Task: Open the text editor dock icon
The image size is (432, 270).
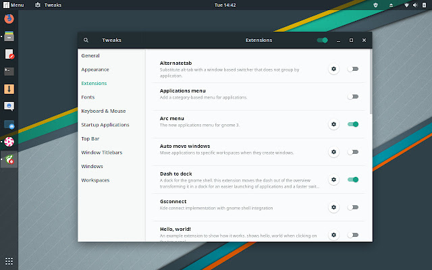Action: (x=9, y=54)
